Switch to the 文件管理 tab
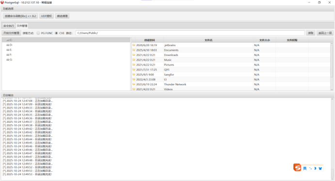 22,26
